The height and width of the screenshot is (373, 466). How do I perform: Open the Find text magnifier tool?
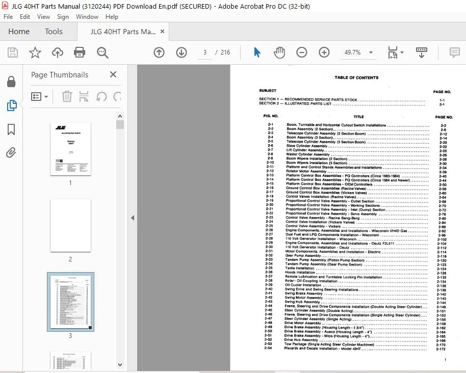[102, 52]
